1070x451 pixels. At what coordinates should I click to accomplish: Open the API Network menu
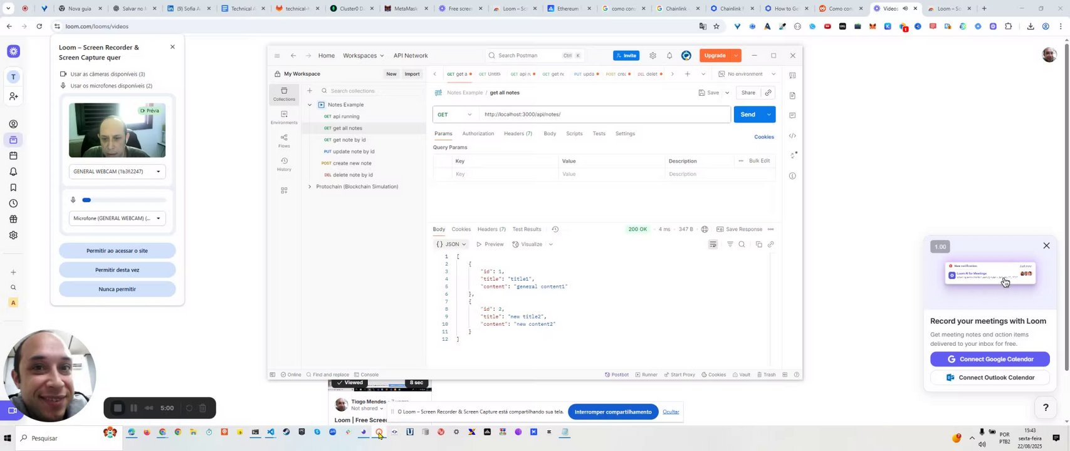pyautogui.click(x=411, y=56)
